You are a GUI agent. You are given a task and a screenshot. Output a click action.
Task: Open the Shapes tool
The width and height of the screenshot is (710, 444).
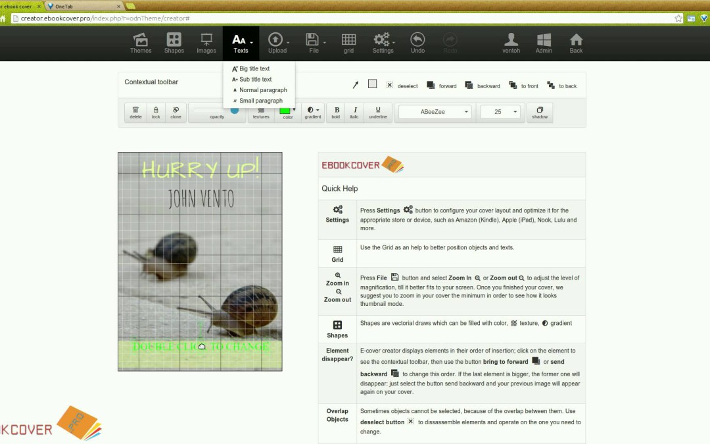click(x=174, y=43)
